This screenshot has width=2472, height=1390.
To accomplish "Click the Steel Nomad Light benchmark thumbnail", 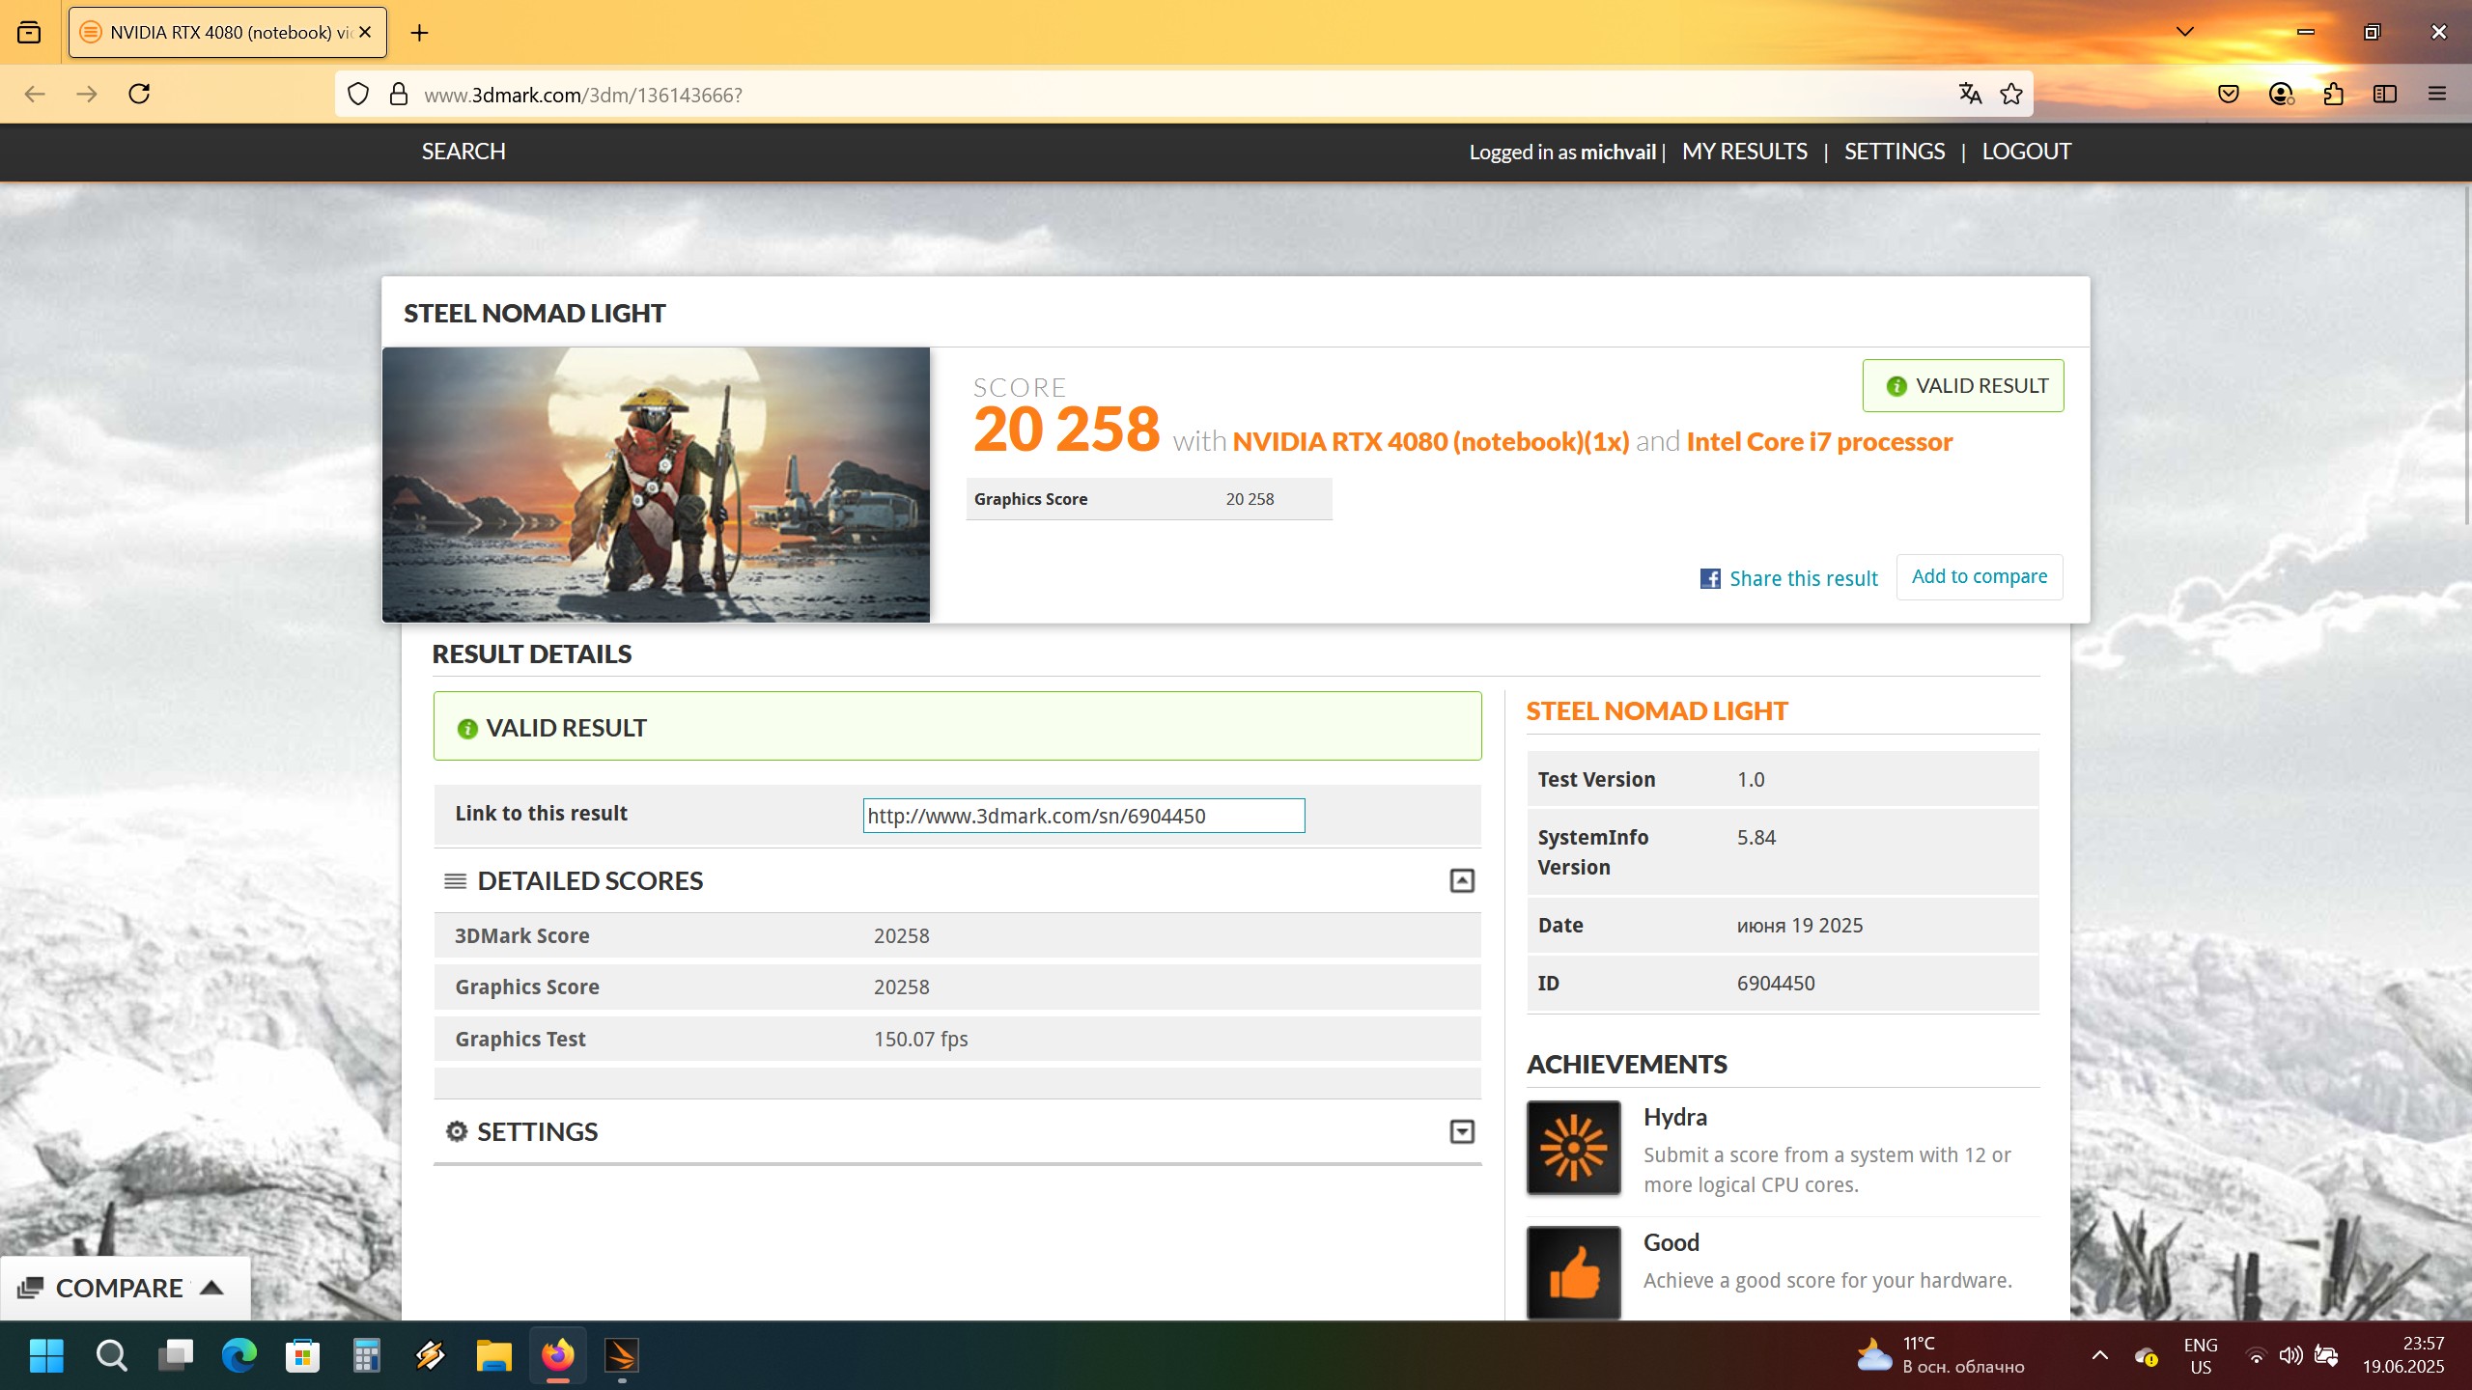I will tap(656, 485).
